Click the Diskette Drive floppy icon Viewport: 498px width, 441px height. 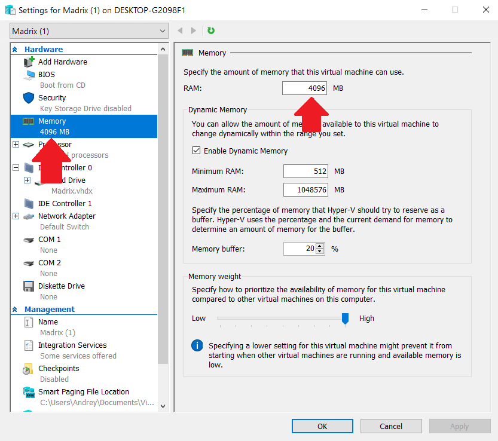pyautogui.click(x=29, y=286)
